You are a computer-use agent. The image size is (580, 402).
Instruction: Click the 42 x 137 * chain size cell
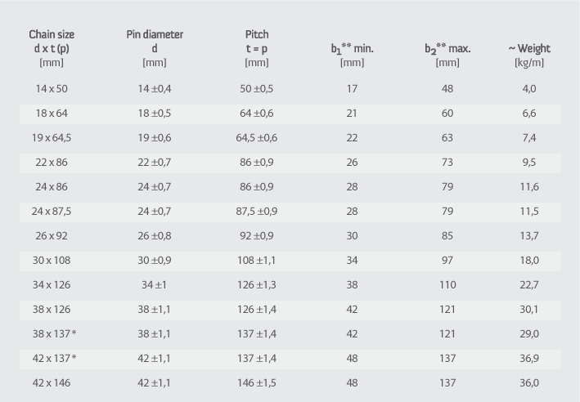click(x=54, y=359)
